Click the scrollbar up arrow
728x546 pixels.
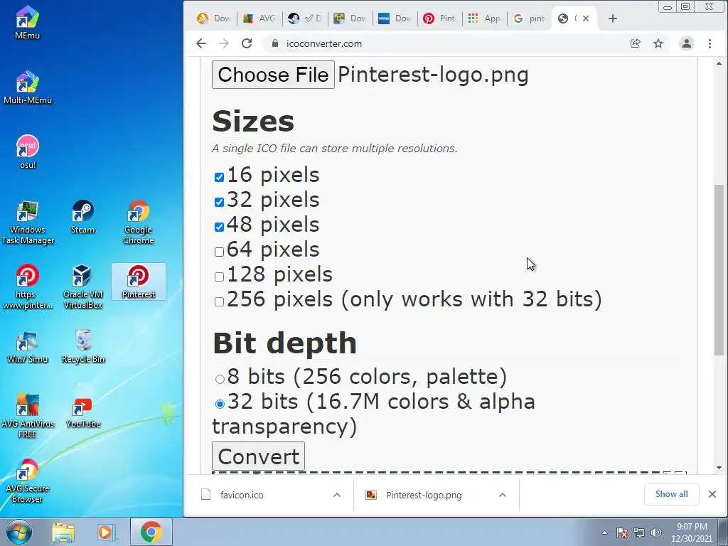tap(719, 63)
